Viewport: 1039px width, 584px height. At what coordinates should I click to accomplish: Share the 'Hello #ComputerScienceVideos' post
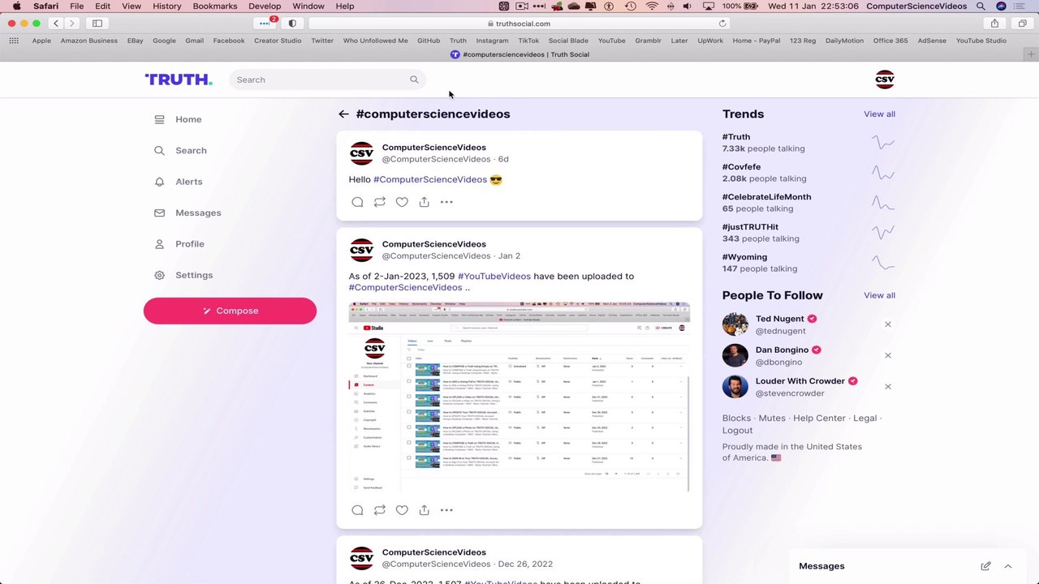(424, 202)
